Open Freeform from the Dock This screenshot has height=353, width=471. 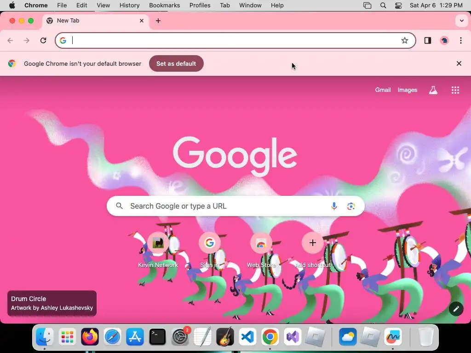393,337
